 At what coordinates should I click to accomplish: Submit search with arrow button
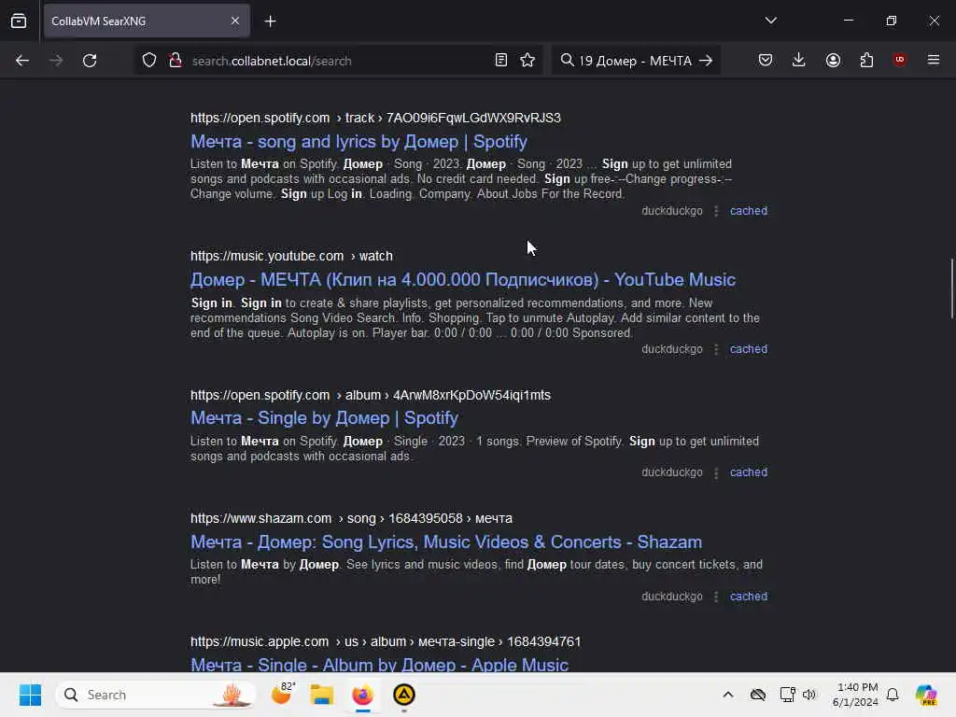(706, 61)
